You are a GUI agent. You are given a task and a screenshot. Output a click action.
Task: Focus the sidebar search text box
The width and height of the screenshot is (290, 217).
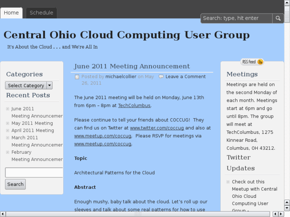(34, 172)
